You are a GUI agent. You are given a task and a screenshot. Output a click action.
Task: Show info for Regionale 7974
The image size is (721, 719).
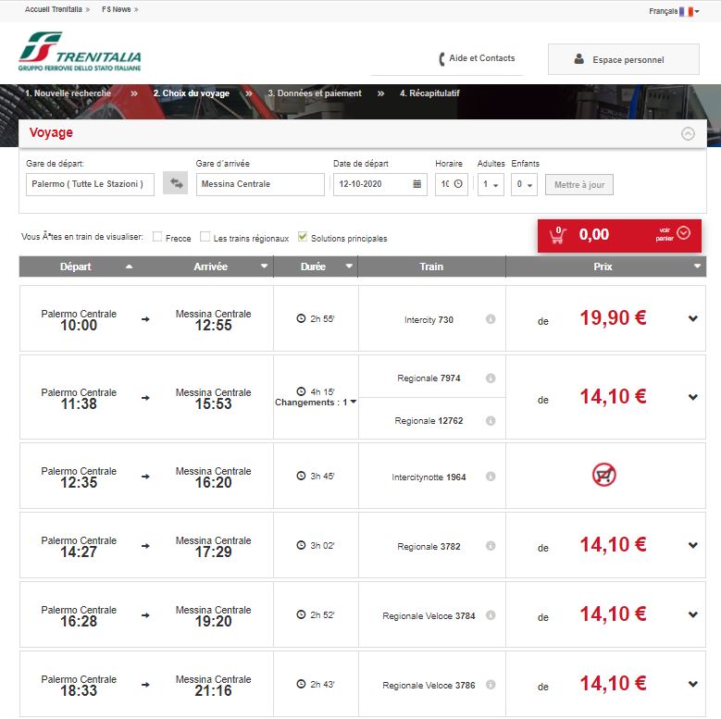pyautogui.click(x=491, y=378)
